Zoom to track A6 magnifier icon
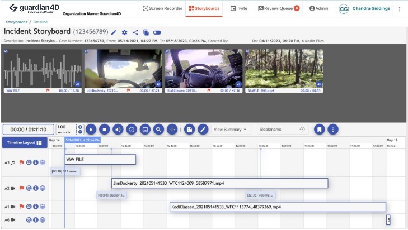This screenshot has height=230, width=408. (29, 220)
